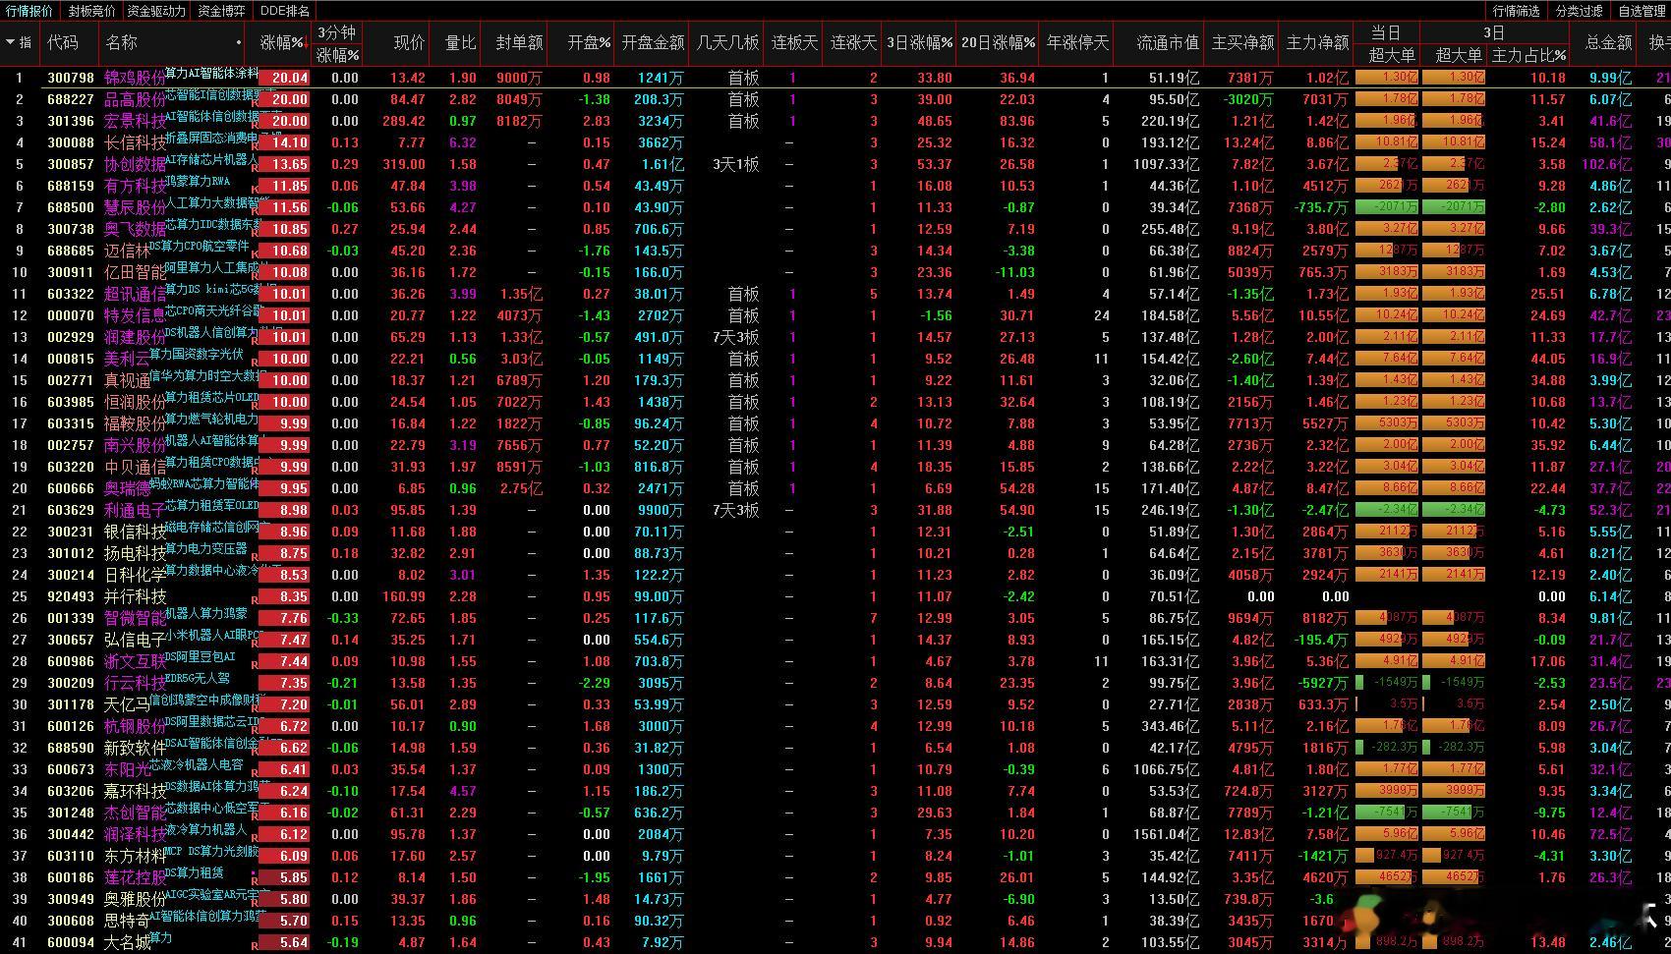Click the 量比 column header
This screenshot has width=1671, height=954.
(x=460, y=43)
